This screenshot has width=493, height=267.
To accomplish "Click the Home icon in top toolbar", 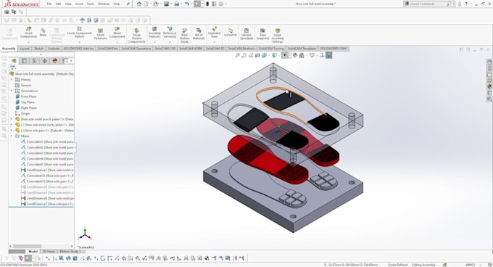I will point(139,4).
